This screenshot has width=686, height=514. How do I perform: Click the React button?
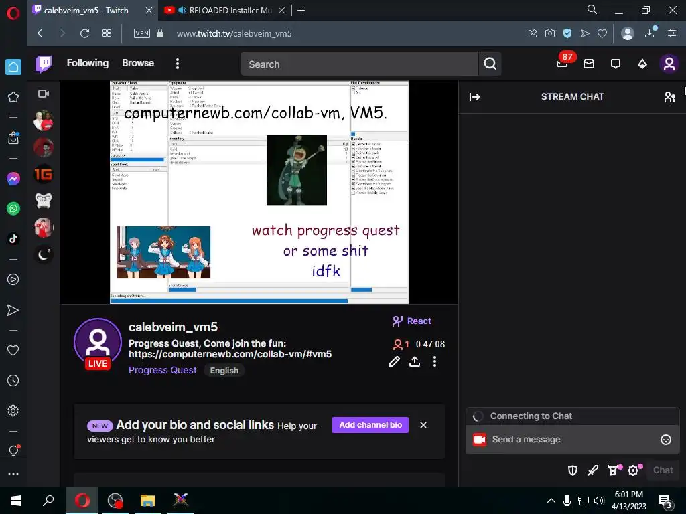tap(412, 321)
